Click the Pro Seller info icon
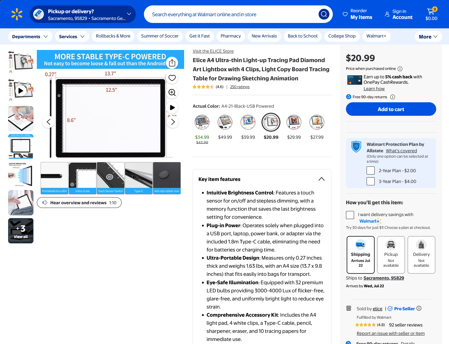 coord(419,308)
